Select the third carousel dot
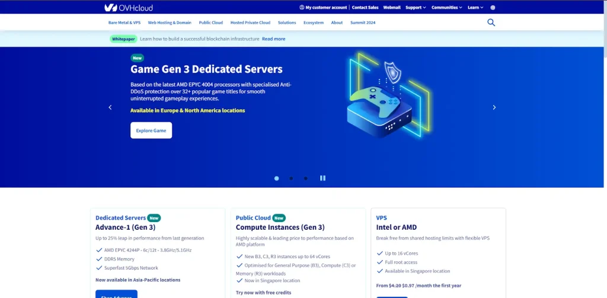Image resolution: width=607 pixels, height=298 pixels. 305,178
